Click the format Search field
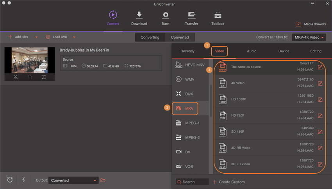This screenshot has height=189, width=332. tap(192, 182)
